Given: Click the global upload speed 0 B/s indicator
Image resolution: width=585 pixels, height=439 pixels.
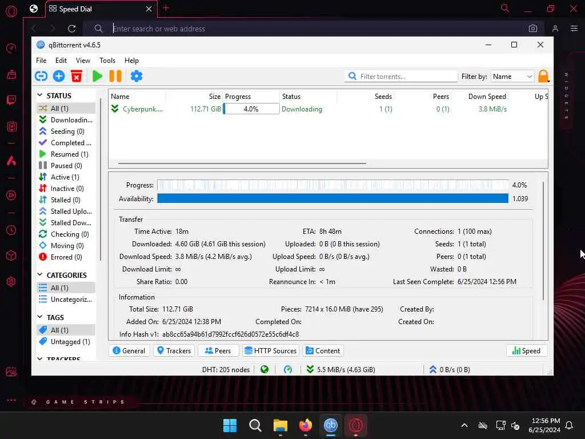Looking at the screenshot, I should [x=450, y=370].
